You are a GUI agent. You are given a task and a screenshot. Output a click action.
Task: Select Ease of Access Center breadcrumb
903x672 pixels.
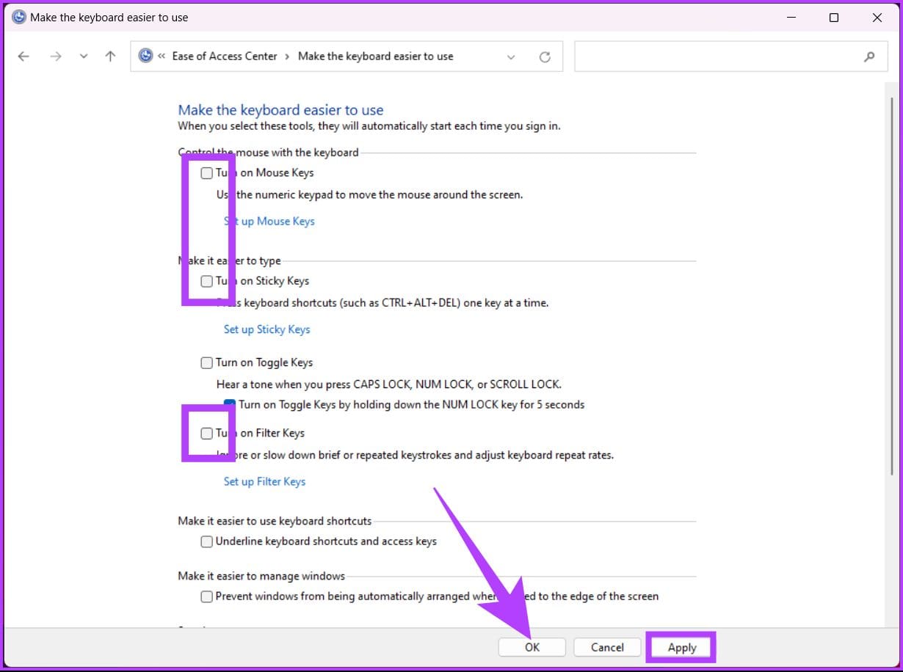pyautogui.click(x=225, y=56)
